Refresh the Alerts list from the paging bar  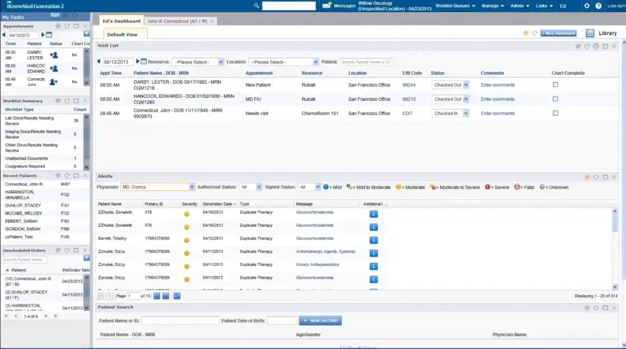click(x=177, y=296)
